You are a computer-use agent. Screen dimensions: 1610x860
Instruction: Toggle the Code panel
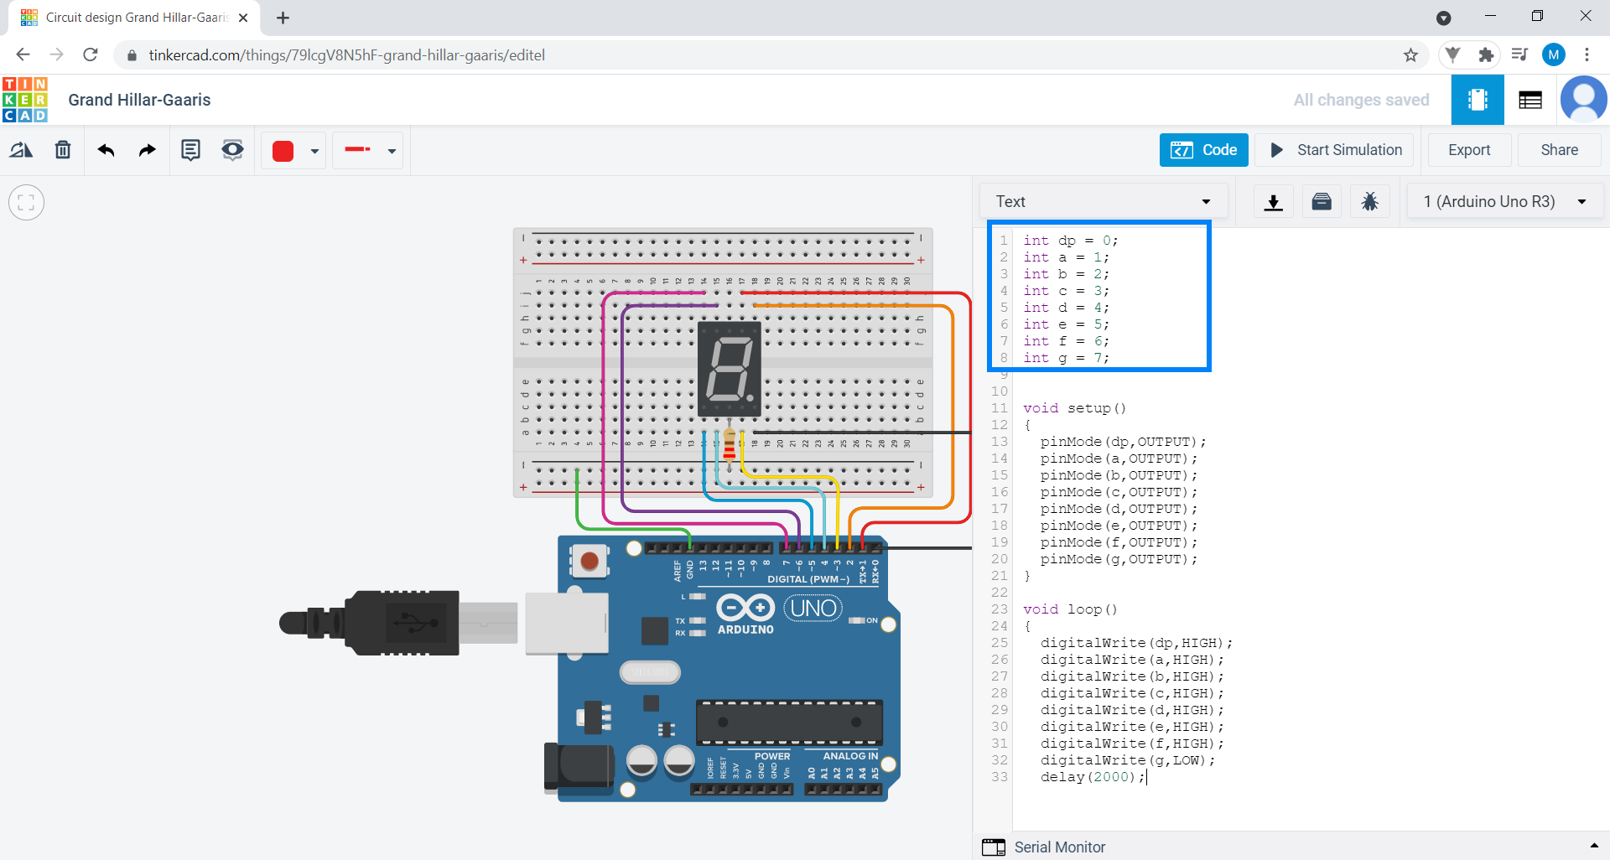coord(1203,150)
